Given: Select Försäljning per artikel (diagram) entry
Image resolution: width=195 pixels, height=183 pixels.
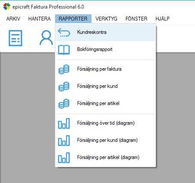Looking at the screenshot, I should [105, 158].
